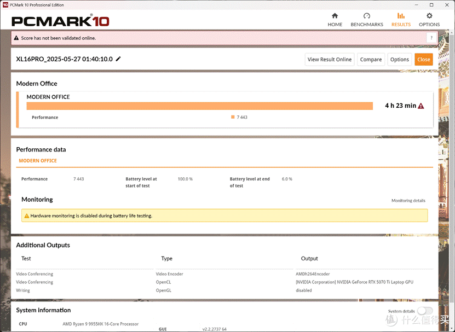This screenshot has width=455, height=332.
Task: Click the Video Encoder type cell
Action: (170, 274)
